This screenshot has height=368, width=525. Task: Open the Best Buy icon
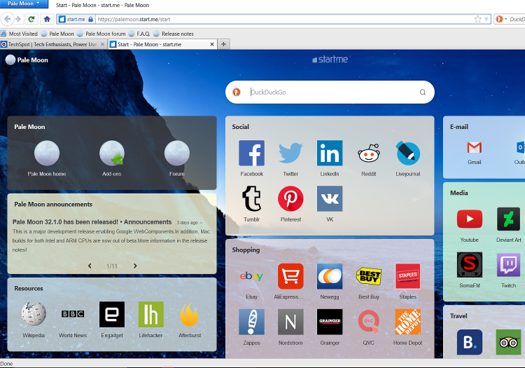pos(369,276)
